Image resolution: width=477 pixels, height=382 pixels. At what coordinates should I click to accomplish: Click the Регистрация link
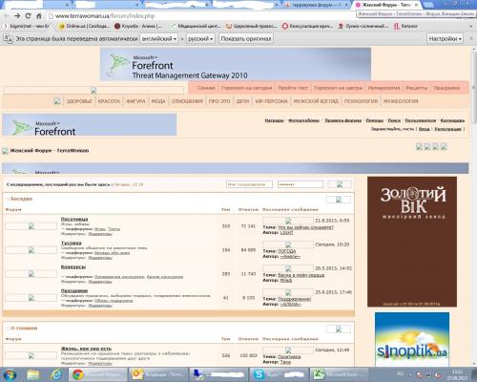[447, 129]
